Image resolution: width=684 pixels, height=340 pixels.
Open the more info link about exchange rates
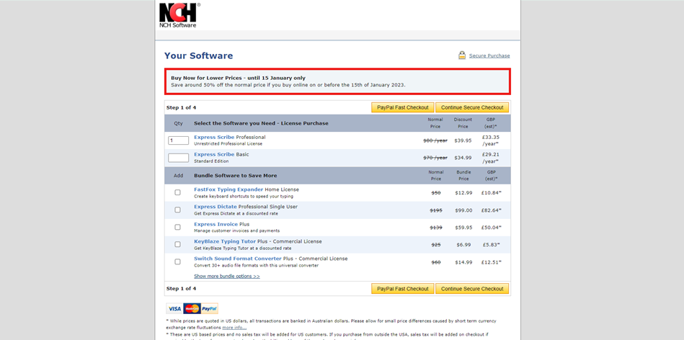click(233, 327)
